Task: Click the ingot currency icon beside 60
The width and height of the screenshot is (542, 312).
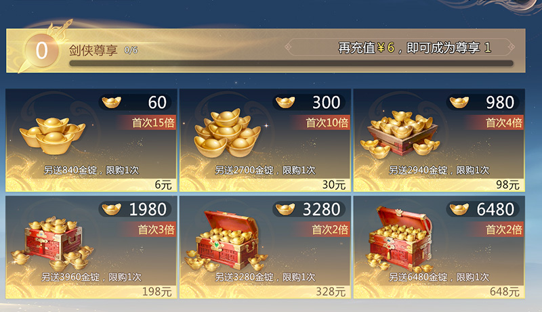Action: [x=112, y=102]
